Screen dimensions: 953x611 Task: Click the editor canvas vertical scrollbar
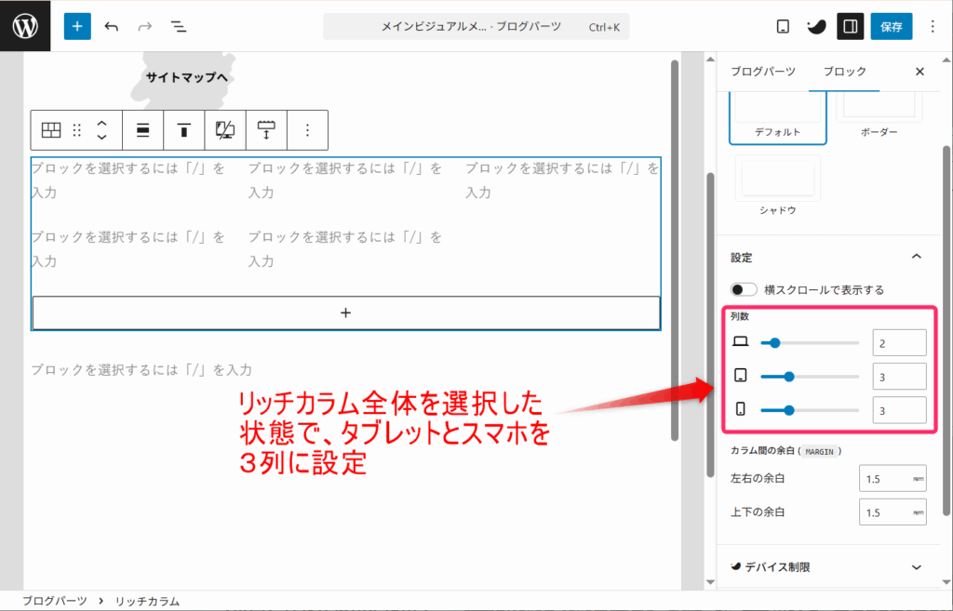coord(674,250)
